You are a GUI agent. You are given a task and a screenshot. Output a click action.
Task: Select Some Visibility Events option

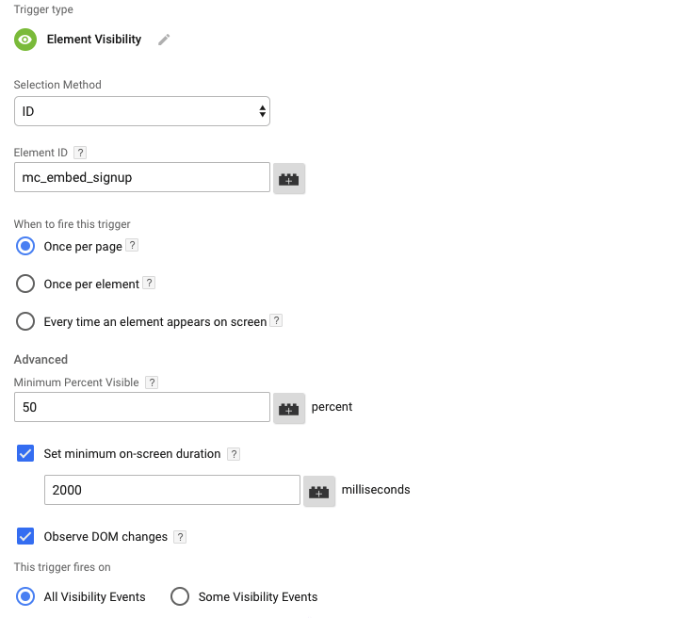point(180,596)
